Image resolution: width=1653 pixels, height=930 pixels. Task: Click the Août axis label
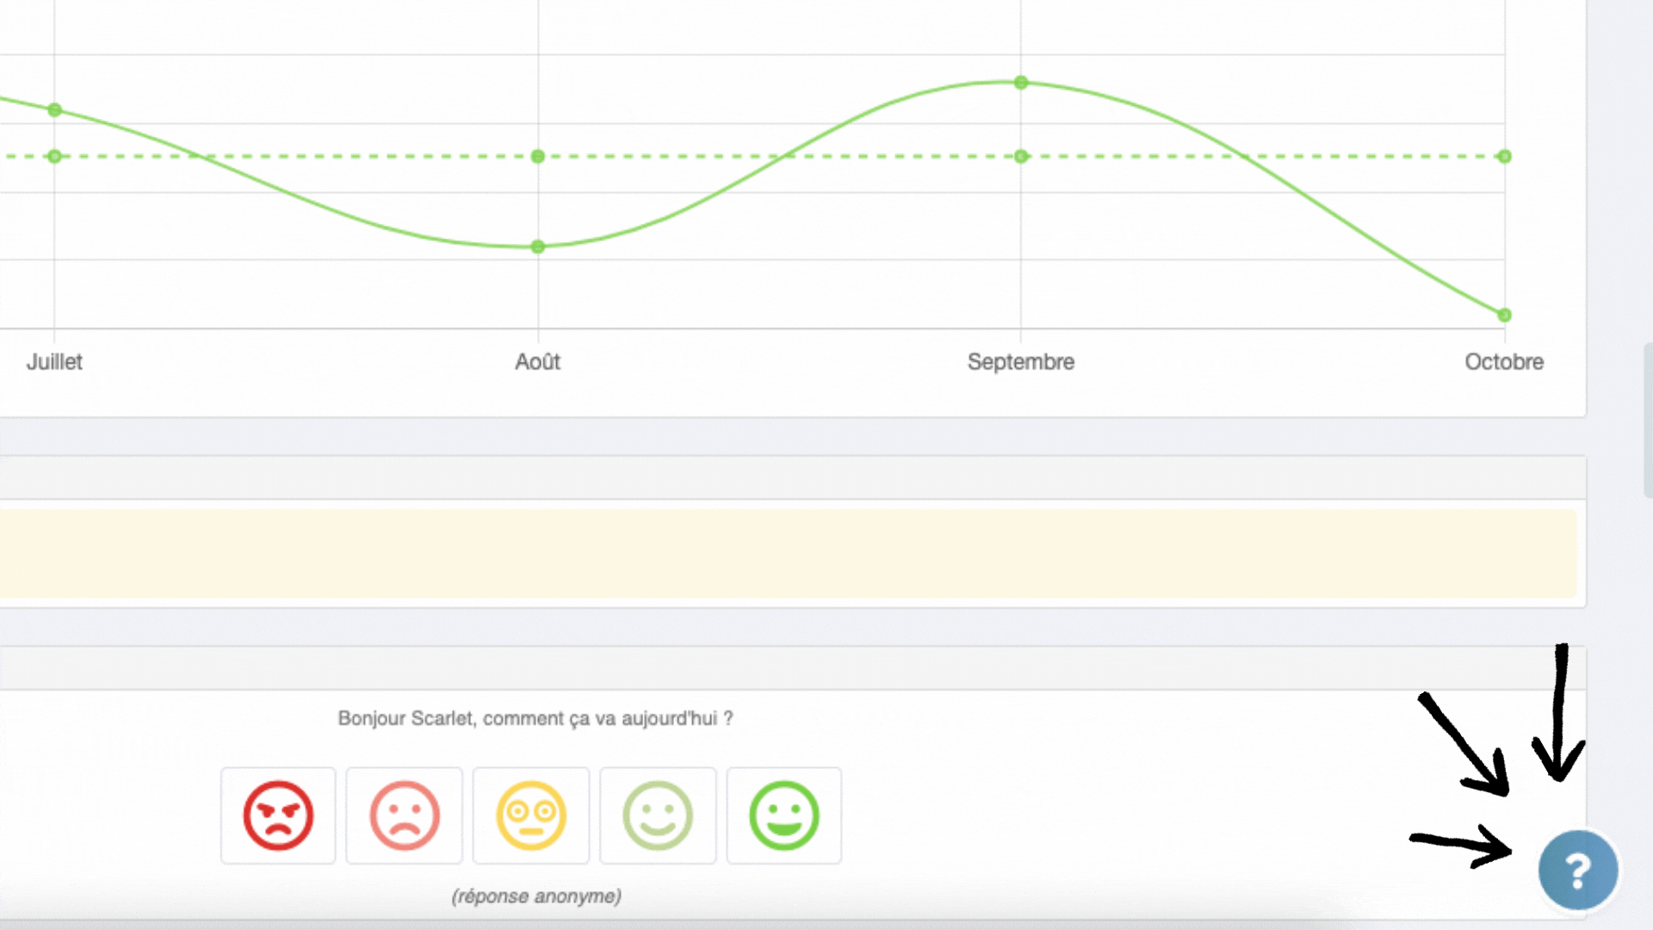pos(538,362)
